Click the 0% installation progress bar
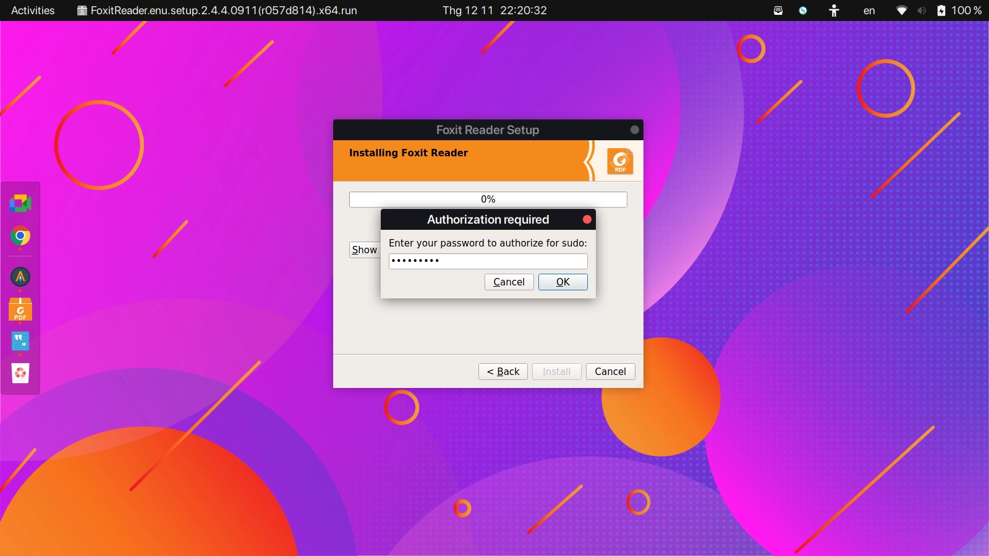 pos(488,199)
